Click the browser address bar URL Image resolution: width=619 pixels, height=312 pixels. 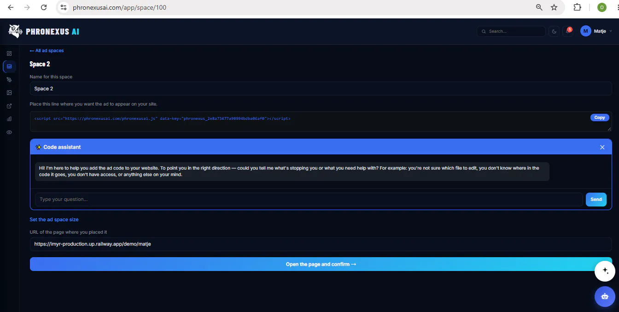click(119, 7)
